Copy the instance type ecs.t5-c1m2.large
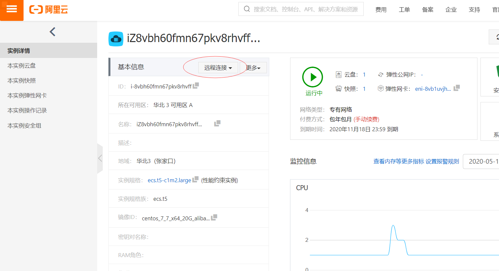Screen dimensions: 499x271 [x=195, y=179]
